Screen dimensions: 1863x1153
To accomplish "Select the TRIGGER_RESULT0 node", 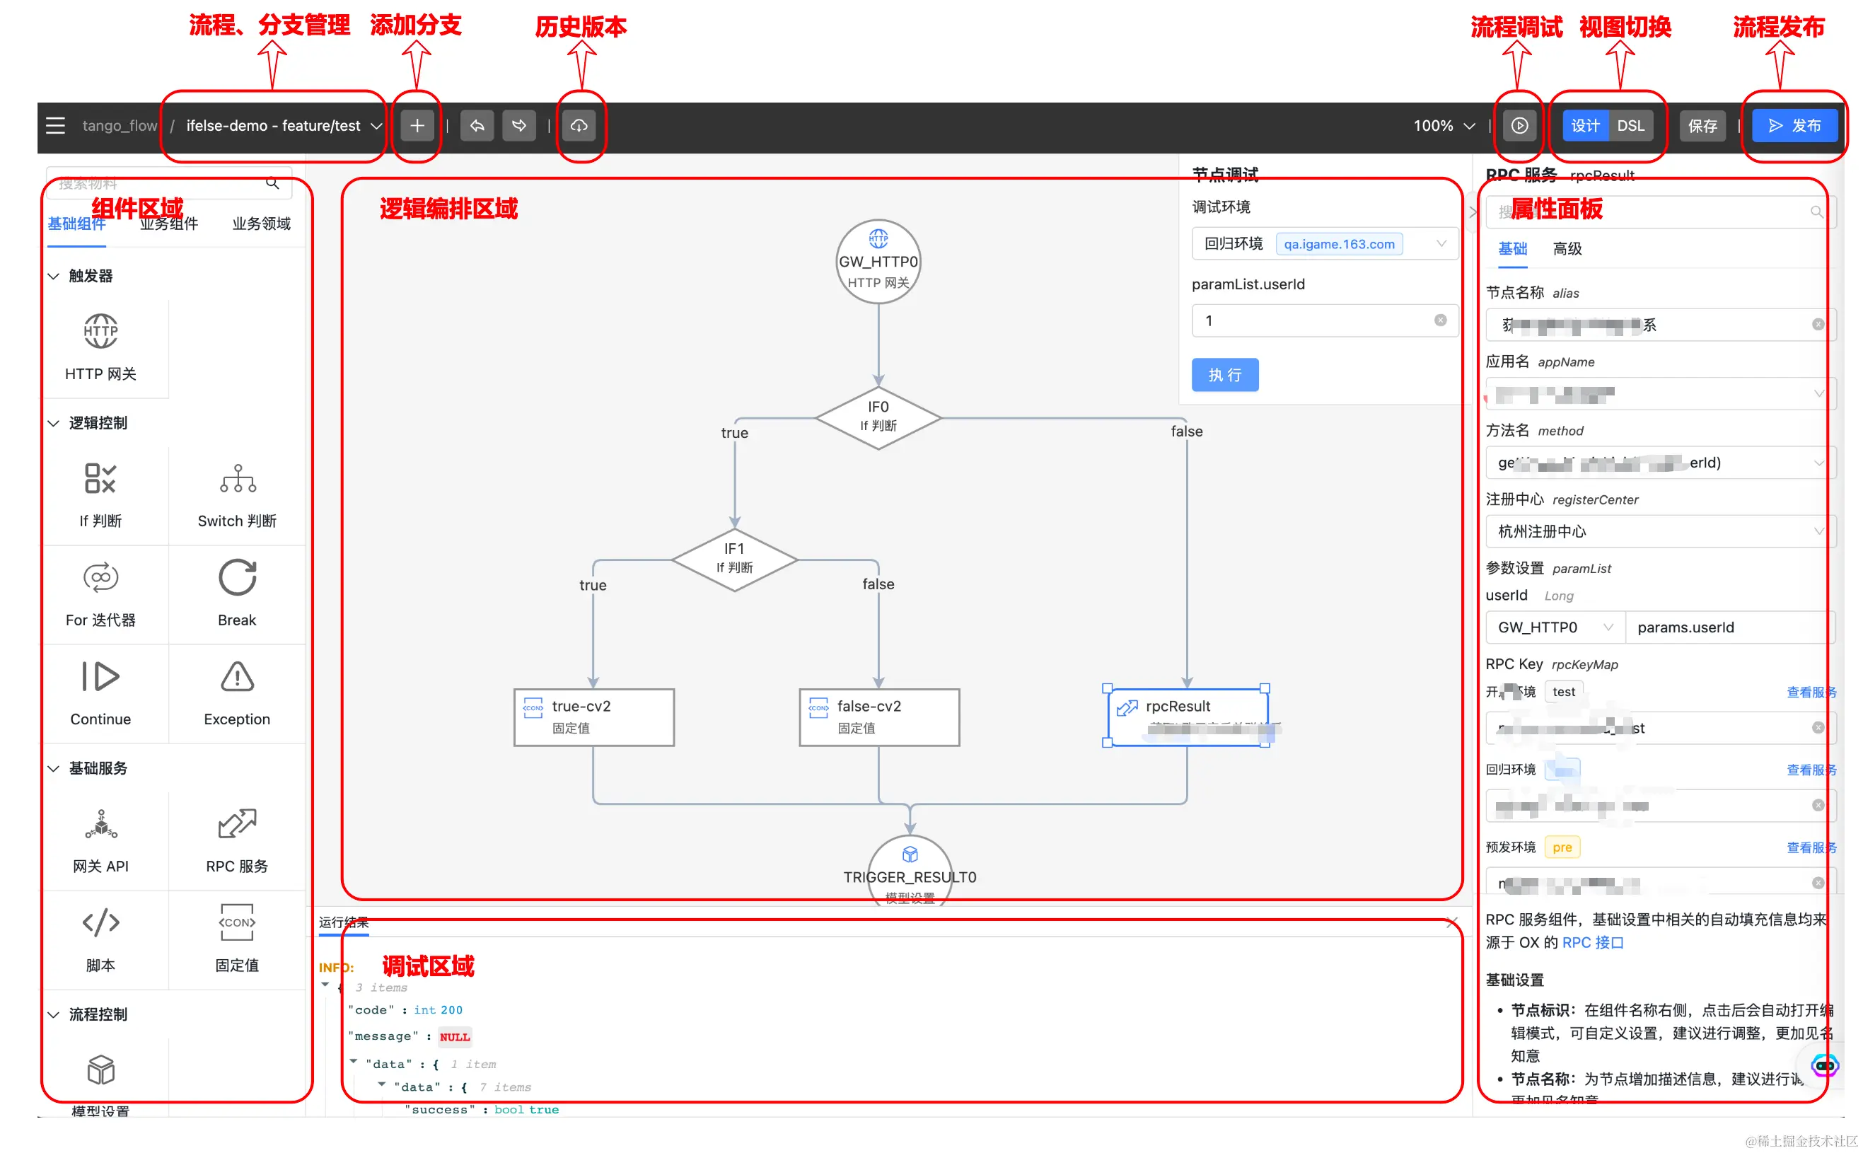I will [910, 873].
